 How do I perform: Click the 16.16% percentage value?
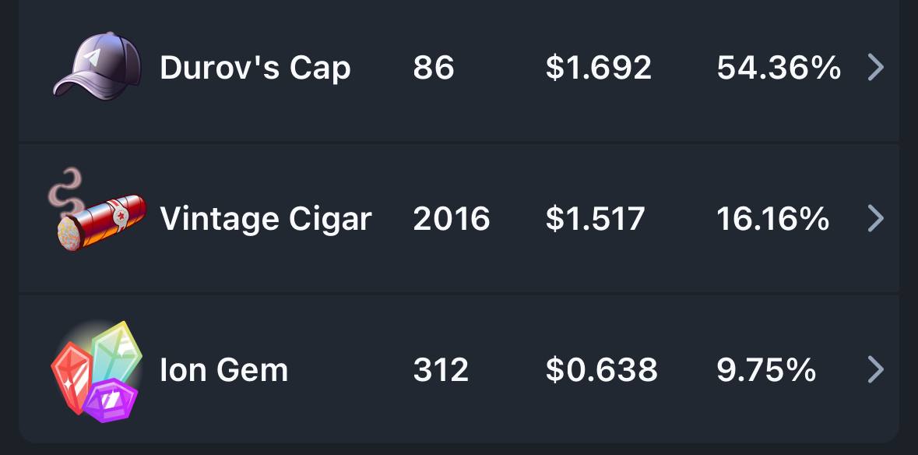(773, 219)
